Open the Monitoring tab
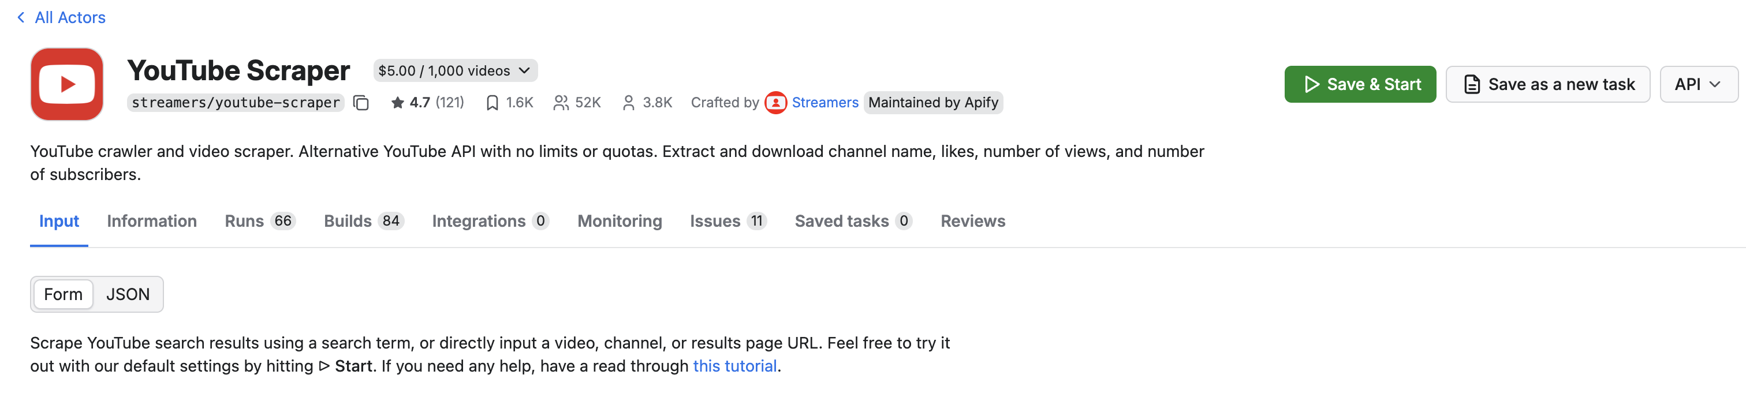 click(620, 221)
